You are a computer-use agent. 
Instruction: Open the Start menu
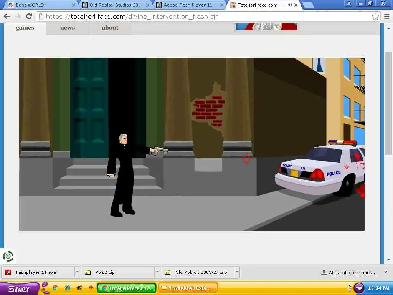click(19, 288)
